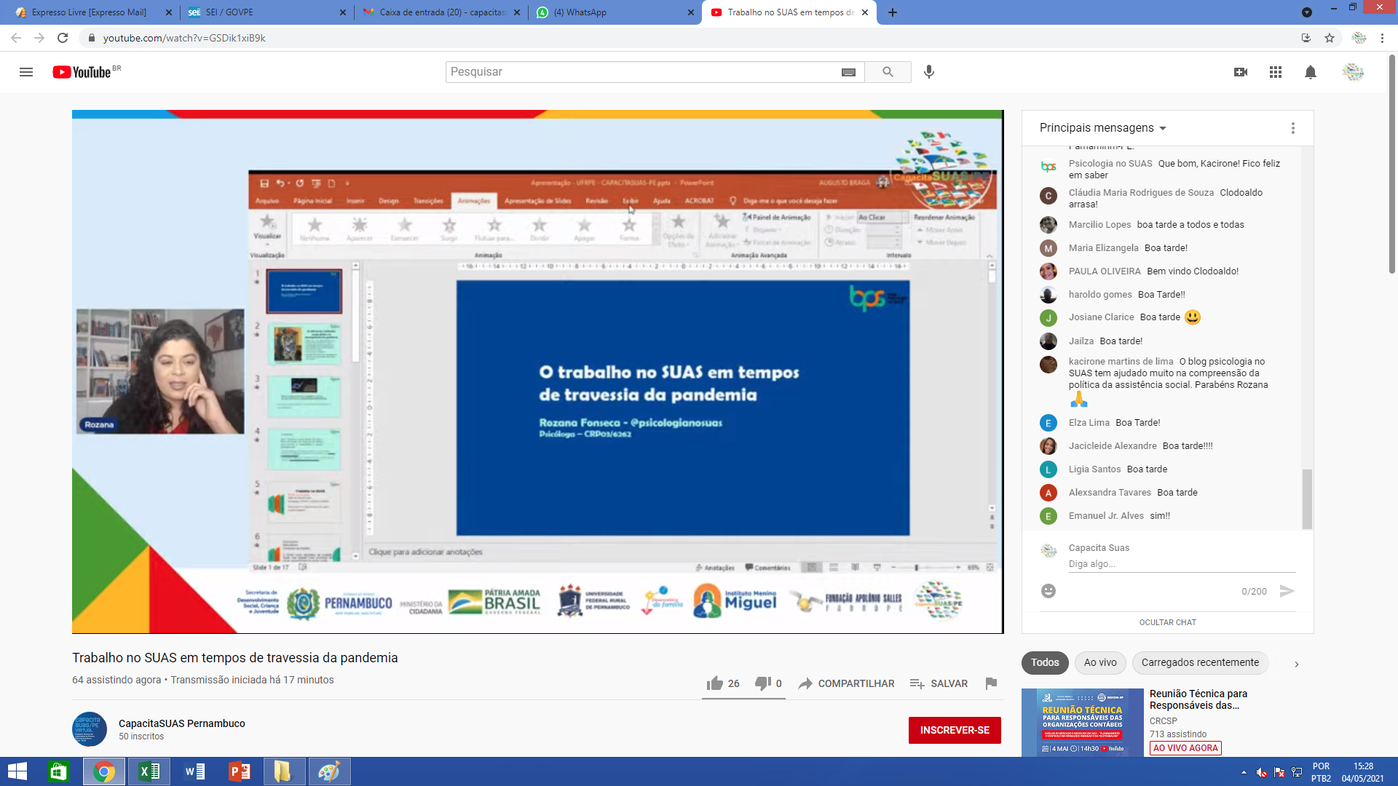This screenshot has width=1398, height=786.
Task: Open chat emoji picker smiley
Action: coord(1048,591)
